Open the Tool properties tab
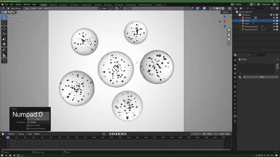280x157 pixels. click(235, 60)
